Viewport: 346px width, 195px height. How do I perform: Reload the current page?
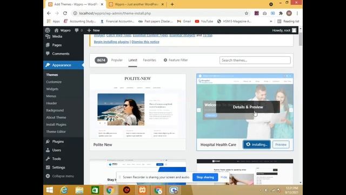65,13
